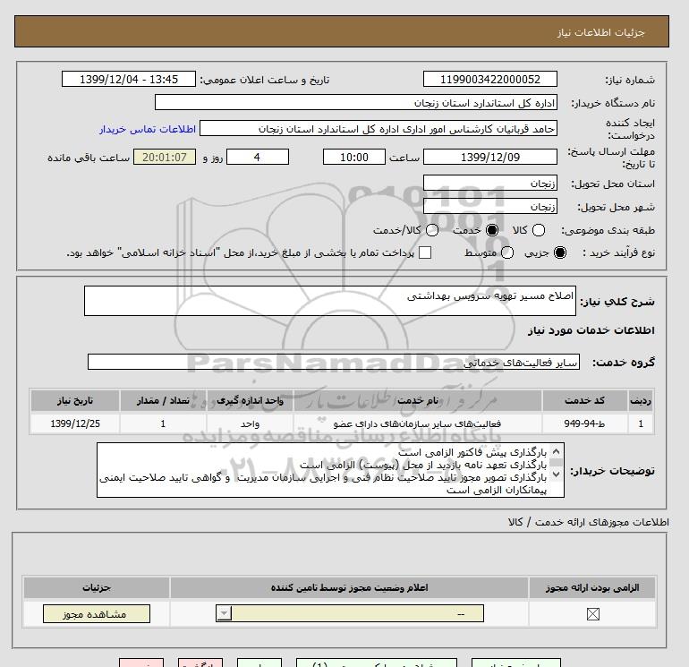Toggle the الزامی بودن ارائه مجوز checkbox
This screenshot has height=667, width=689.
coord(592,614)
